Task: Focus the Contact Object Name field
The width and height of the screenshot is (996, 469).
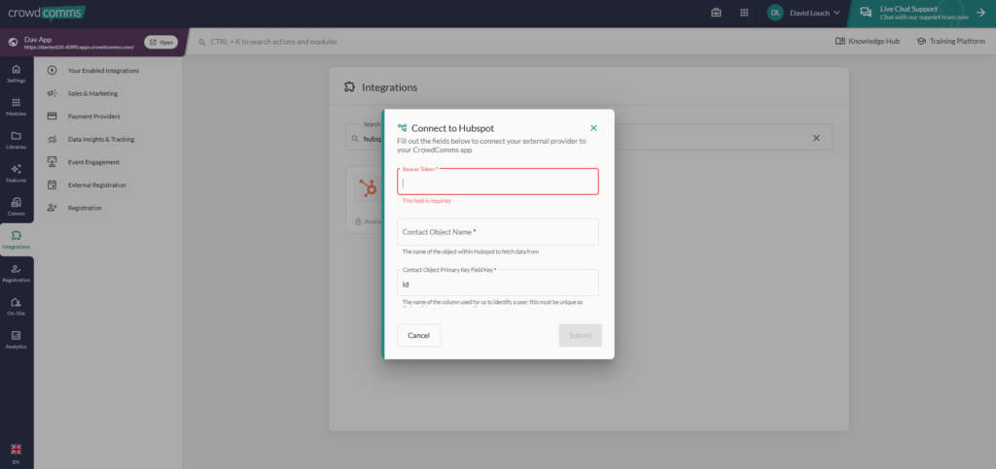Action: coord(498,232)
